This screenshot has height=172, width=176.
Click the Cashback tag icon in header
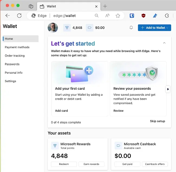pyautogui.click(x=90, y=28)
